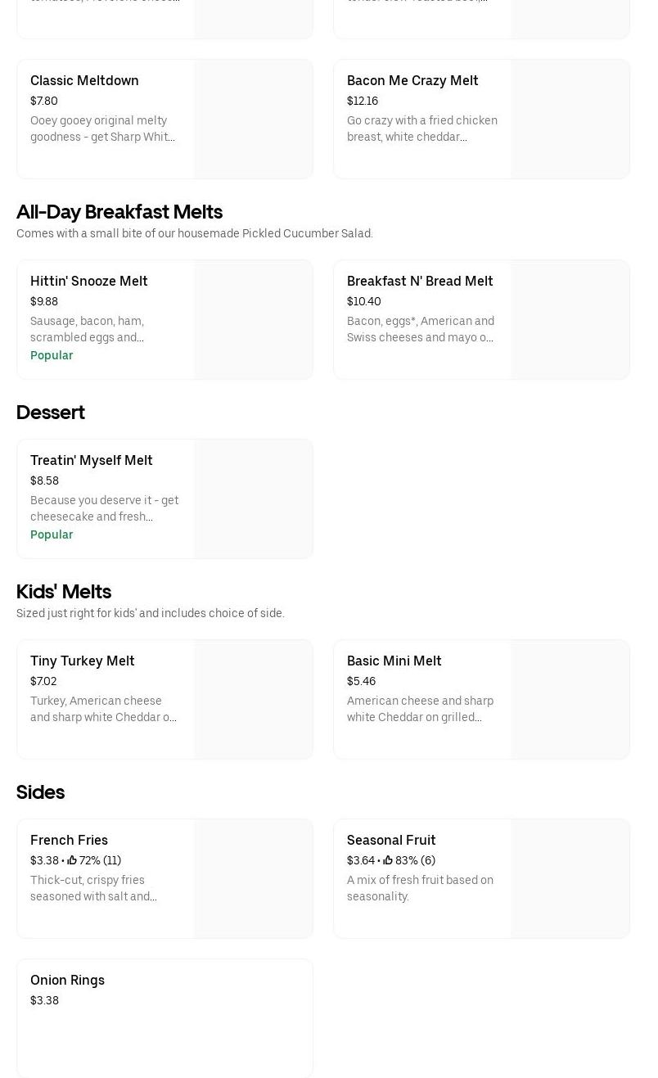The image size is (658, 1078).
Task: Choose the Breakfast N' Bread Melt title
Action: [x=420, y=281]
